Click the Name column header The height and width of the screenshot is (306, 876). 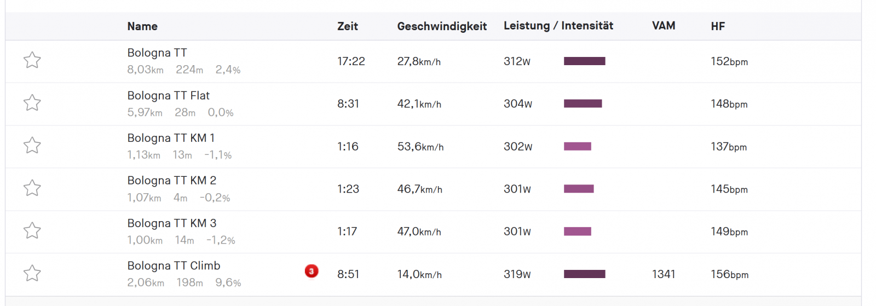pyautogui.click(x=142, y=26)
